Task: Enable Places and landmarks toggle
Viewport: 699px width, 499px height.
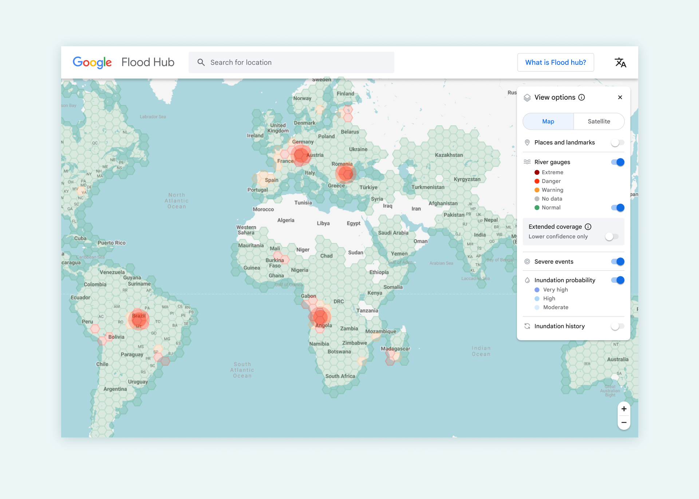Action: (x=617, y=142)
